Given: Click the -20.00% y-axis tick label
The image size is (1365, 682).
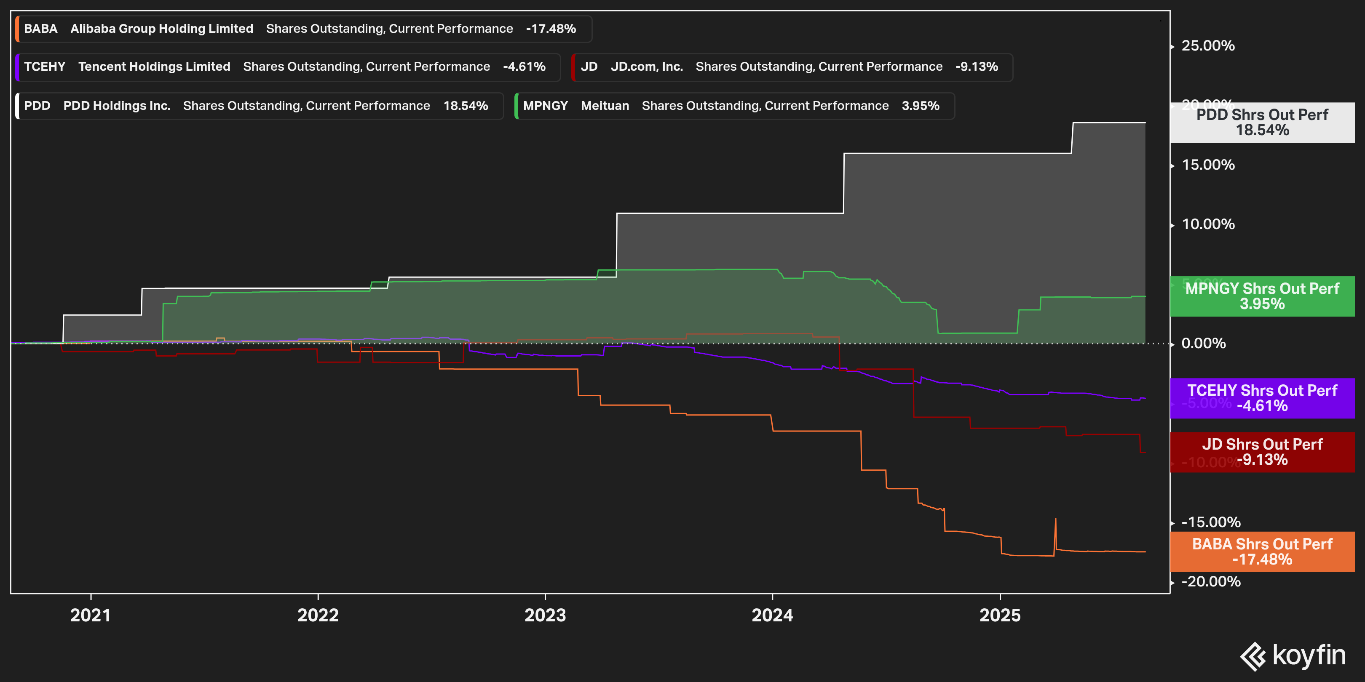Looking at the screenshot, I should 1210,582.
